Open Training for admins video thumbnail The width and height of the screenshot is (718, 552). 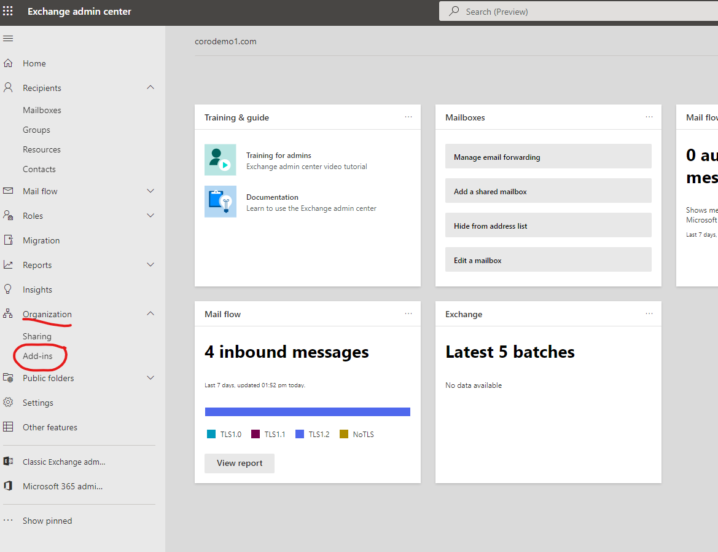[x=220, y=160]
